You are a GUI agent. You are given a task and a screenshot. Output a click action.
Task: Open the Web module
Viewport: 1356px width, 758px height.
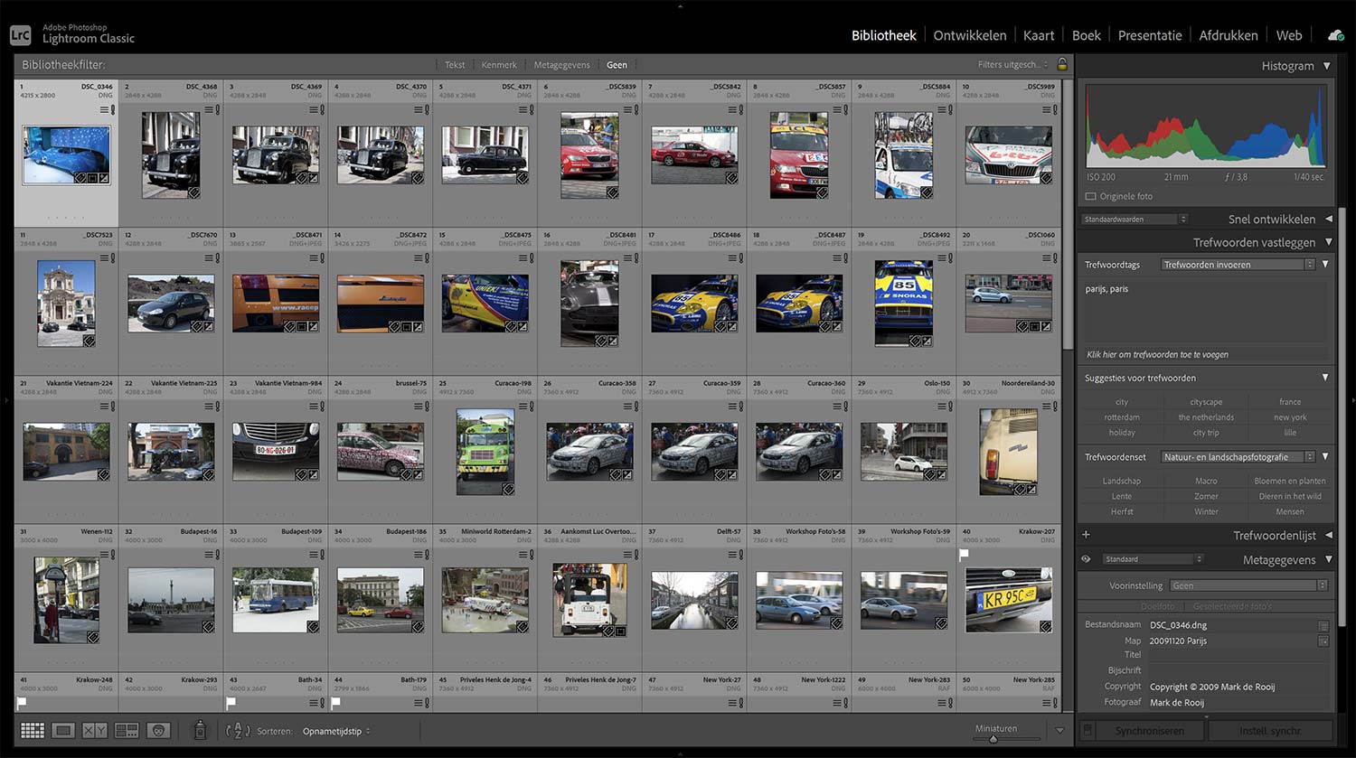1289,35
